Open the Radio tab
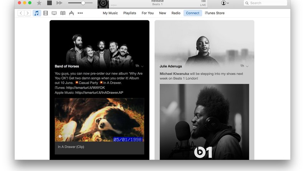The image size is (305, 171). pos(176,13)
